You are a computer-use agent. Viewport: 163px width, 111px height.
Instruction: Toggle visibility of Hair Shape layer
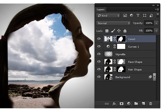click(99, 69)
